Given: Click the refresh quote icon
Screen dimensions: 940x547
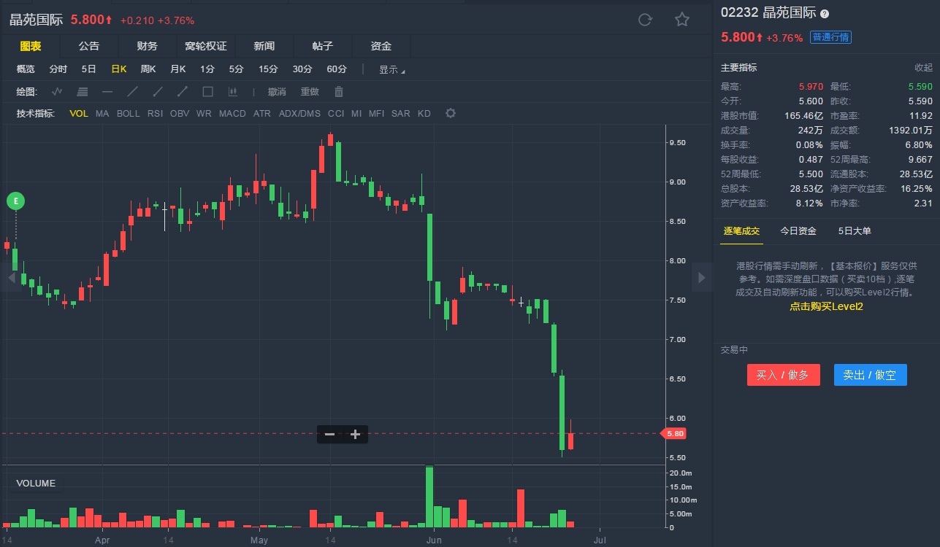Looking at the screenshot, I should (645, 20).
